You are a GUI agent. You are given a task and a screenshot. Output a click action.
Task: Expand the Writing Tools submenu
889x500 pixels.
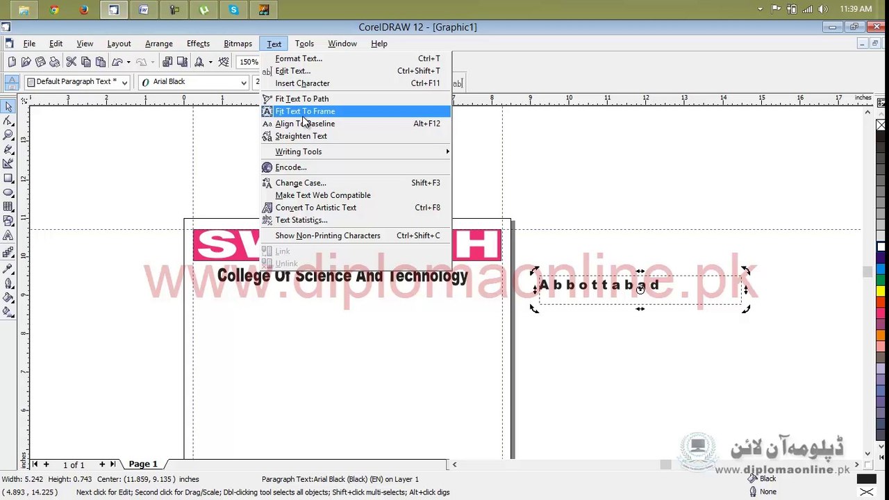356,151
